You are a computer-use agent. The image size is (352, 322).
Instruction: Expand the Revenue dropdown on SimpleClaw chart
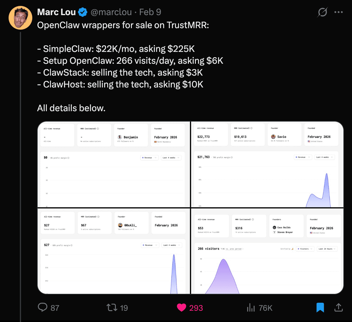(x=303, y=157)
